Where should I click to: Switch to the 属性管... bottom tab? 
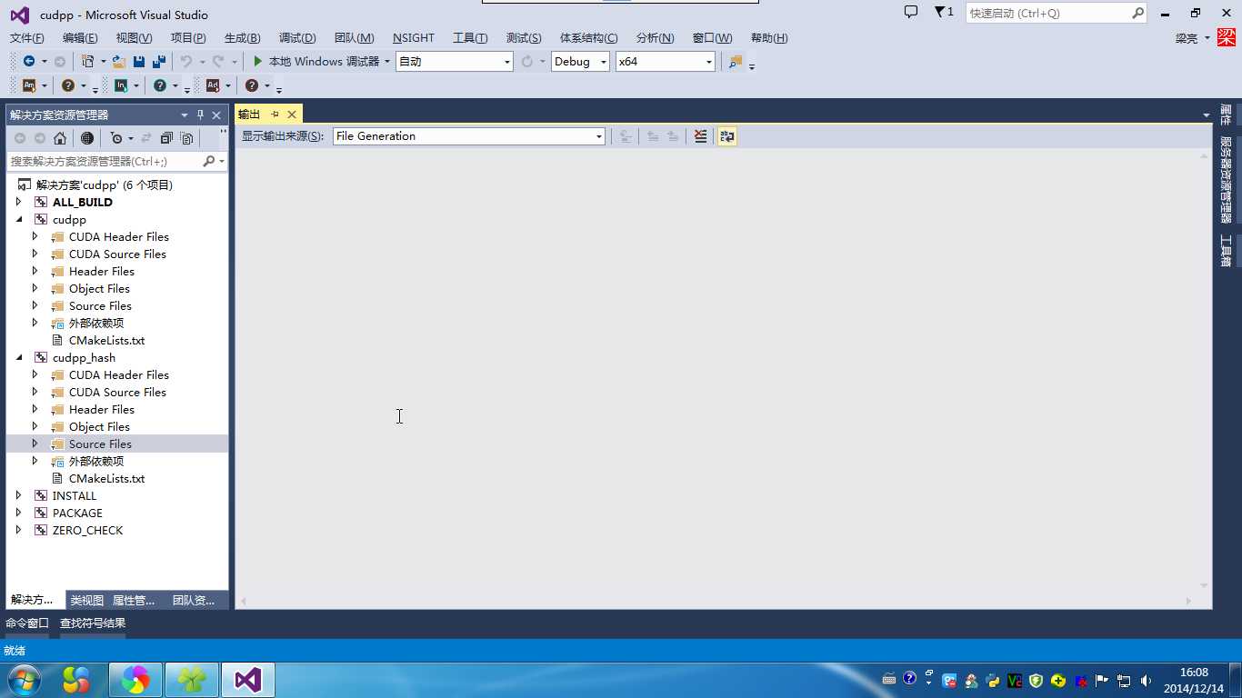click(134, 600)
